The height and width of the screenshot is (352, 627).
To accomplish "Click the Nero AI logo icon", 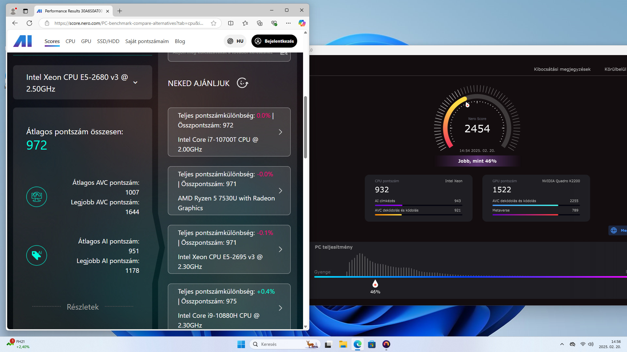I will [x=23, y=41].
